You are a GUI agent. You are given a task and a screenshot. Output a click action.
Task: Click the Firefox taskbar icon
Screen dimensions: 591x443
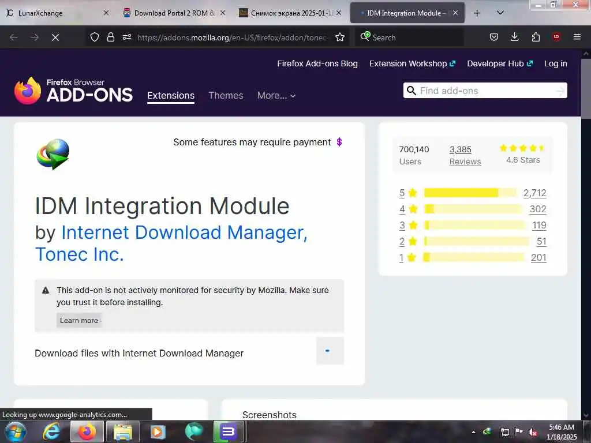(87, 431)
